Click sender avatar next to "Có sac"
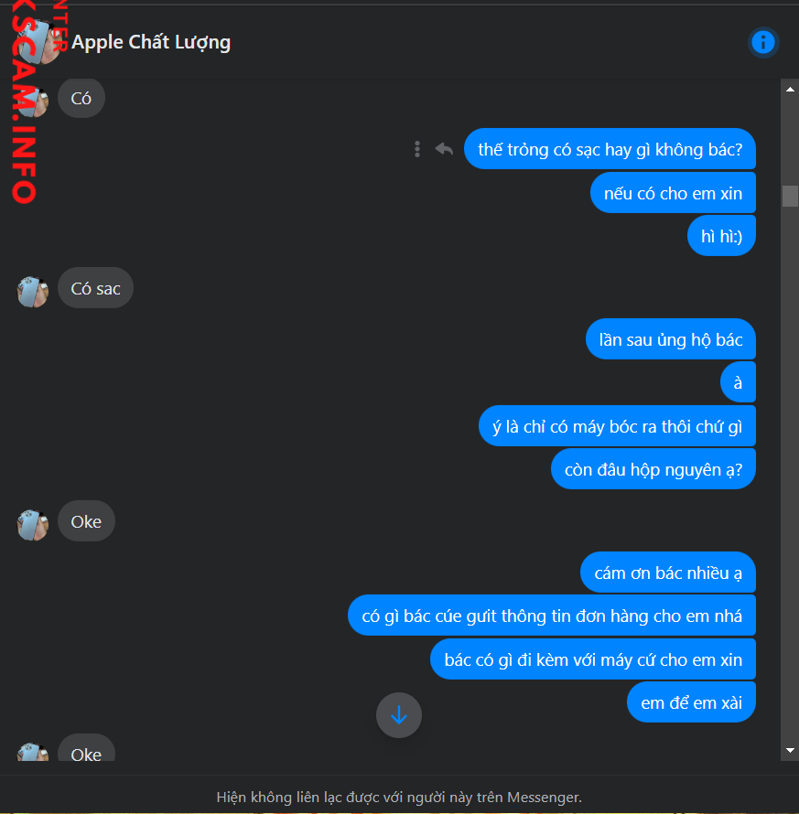This screenshot has width=799, height=814. click(x=33, y=292)
